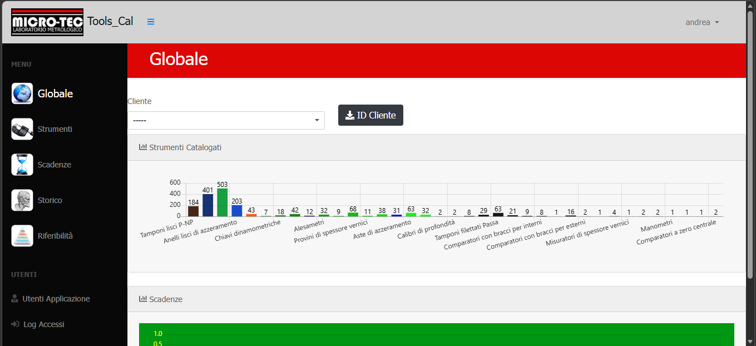
Task: Click the Scadenze hourglass icon
Action: coord(22,165)
